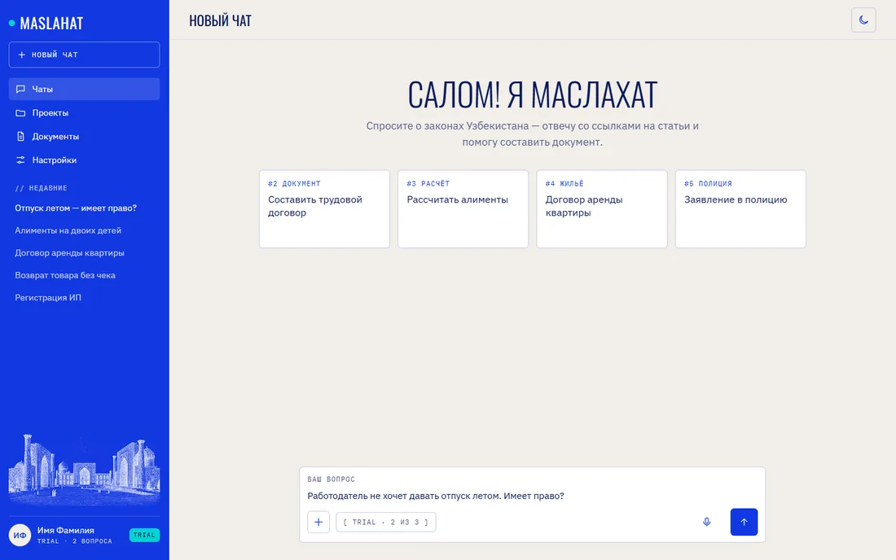Open the Проекты section
Screen dimensions: 896x560
coord(84,113)
